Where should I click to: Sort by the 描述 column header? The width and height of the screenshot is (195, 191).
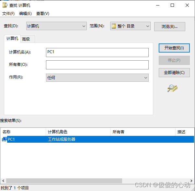[185, 132]
